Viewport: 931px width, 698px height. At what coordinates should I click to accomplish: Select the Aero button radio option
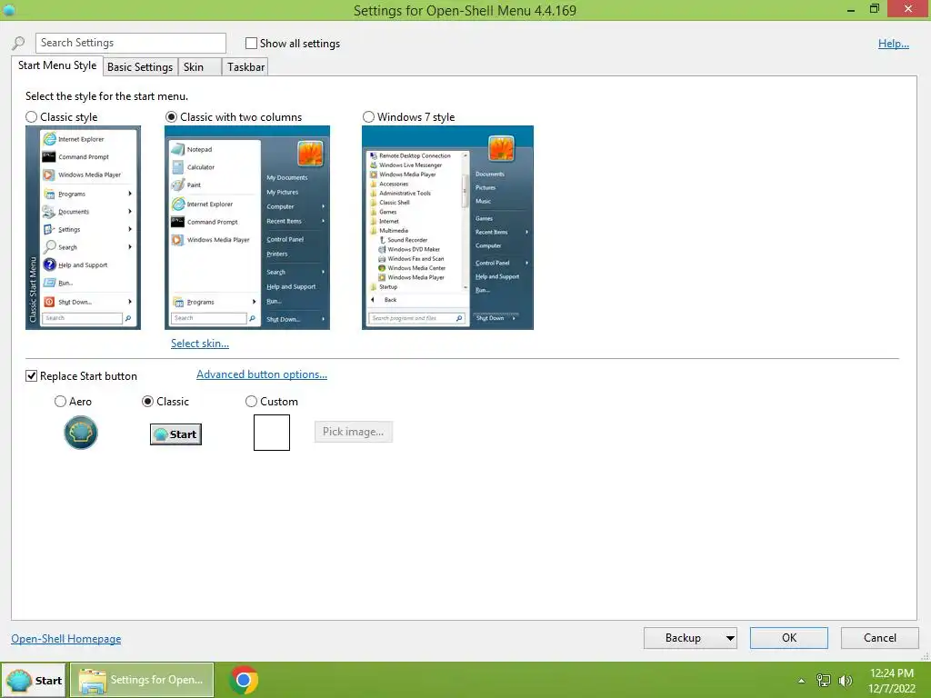(x=60, y=401)
